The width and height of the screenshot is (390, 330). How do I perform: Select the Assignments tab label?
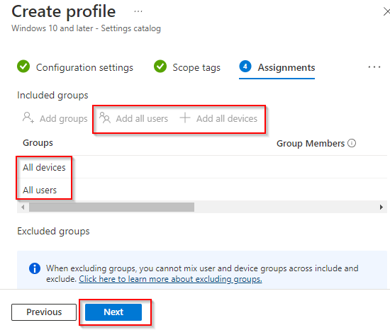286,67
